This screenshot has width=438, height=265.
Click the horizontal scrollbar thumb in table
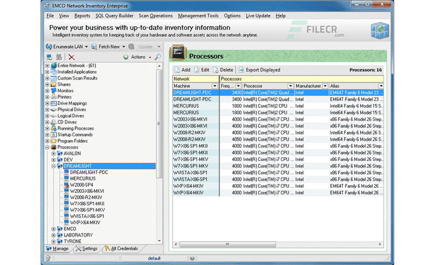coord(228,244)
